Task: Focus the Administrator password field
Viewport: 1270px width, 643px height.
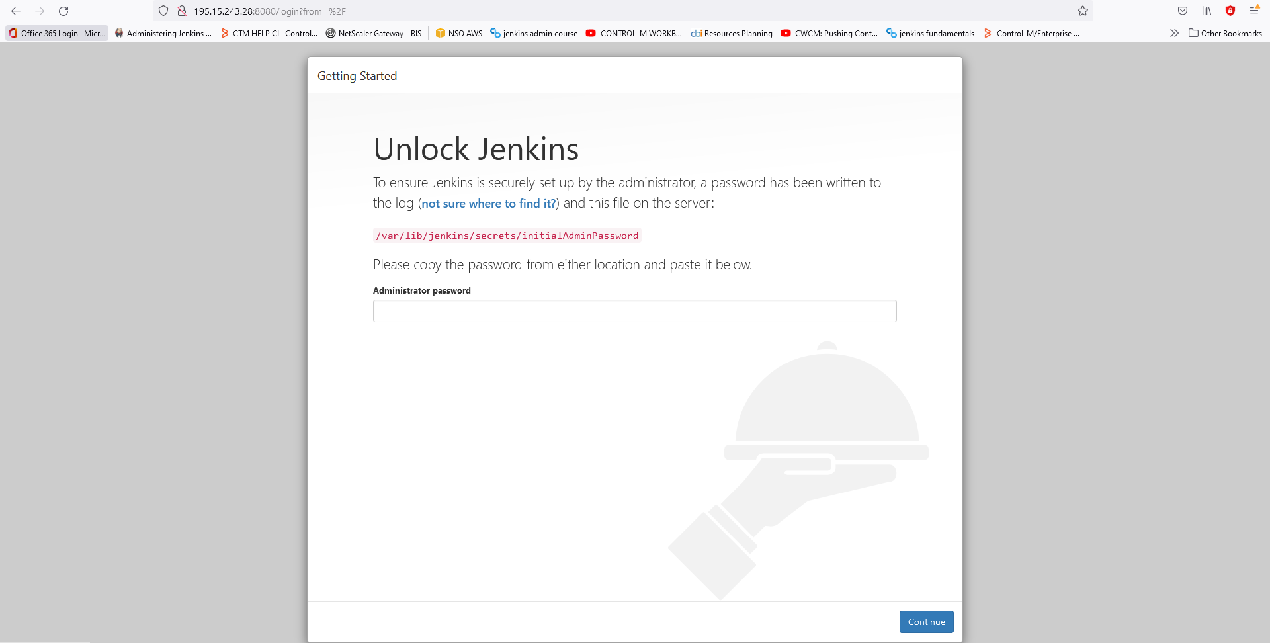Action: (635, 311)
